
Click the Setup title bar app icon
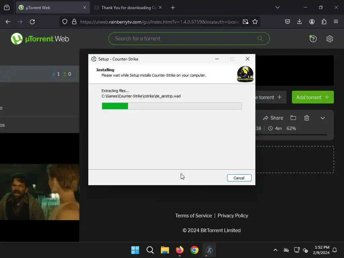point(94,59)
